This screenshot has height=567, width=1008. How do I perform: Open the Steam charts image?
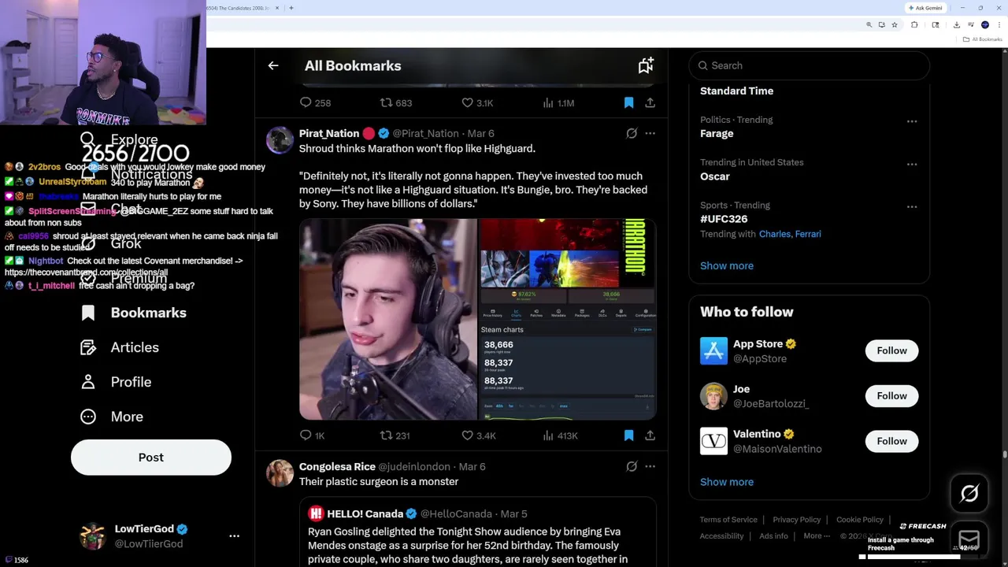568,319
